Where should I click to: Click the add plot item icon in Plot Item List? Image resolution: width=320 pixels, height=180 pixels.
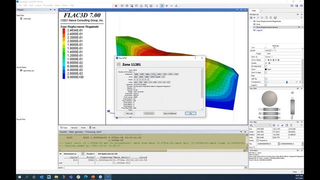pyautogui.click(x=251, y=18)
